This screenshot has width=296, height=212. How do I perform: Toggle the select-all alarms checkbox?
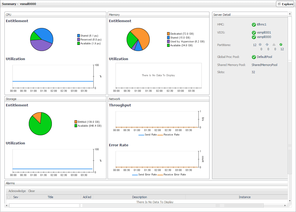click(9, 197)
